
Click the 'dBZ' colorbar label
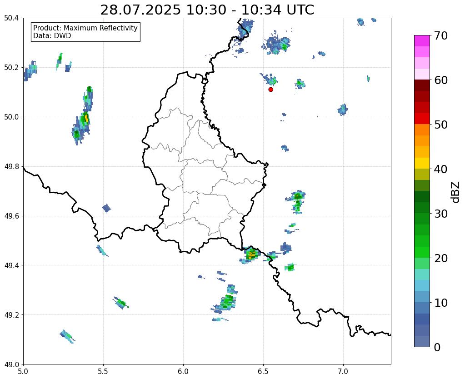click(x=456, y=192)
